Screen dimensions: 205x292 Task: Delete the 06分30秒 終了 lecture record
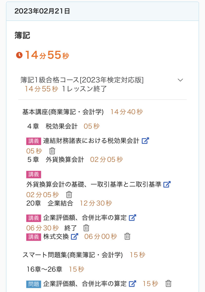pyautogui.click(x=86, y=228)
